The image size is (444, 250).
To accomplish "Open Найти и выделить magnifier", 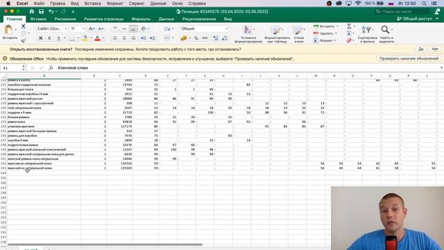I will tap(386, 34).
